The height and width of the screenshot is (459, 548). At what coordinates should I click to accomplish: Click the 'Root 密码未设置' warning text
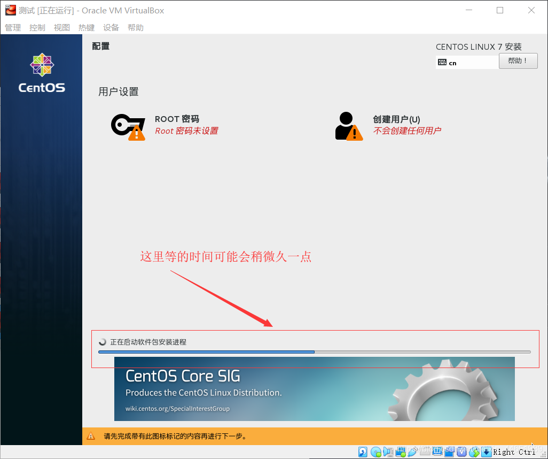point(186,131)
